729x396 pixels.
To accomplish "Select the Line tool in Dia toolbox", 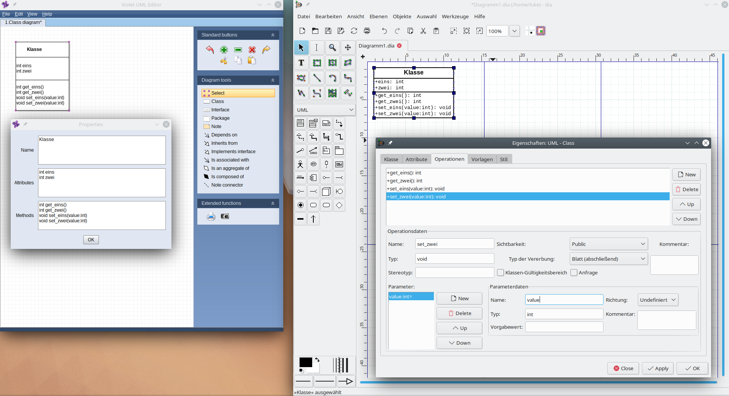I will (x=317, y=78).
